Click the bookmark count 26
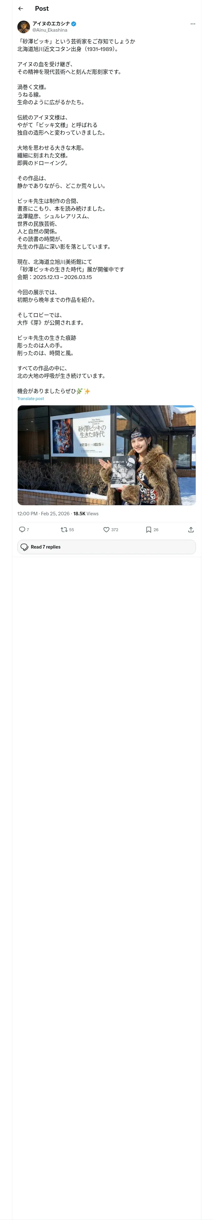Screen dimensions: 213x1220 (156, 530)
